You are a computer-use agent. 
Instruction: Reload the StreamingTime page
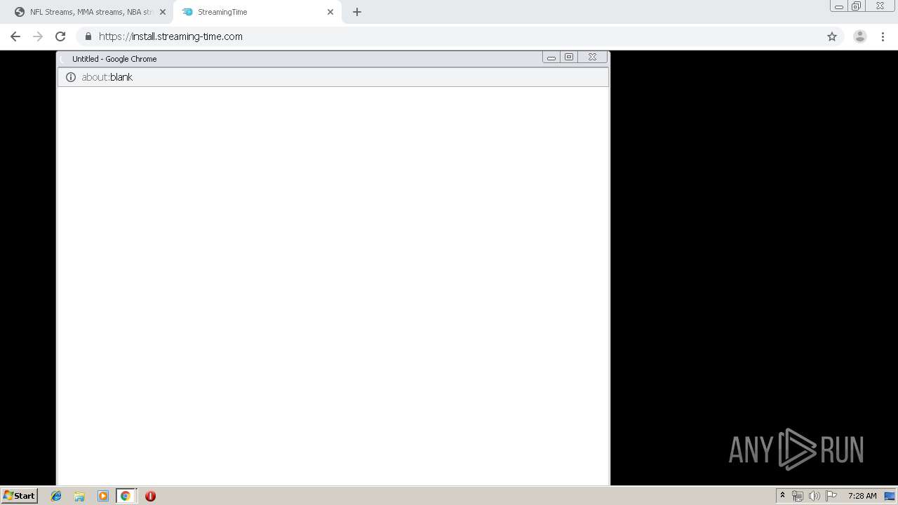60,36
